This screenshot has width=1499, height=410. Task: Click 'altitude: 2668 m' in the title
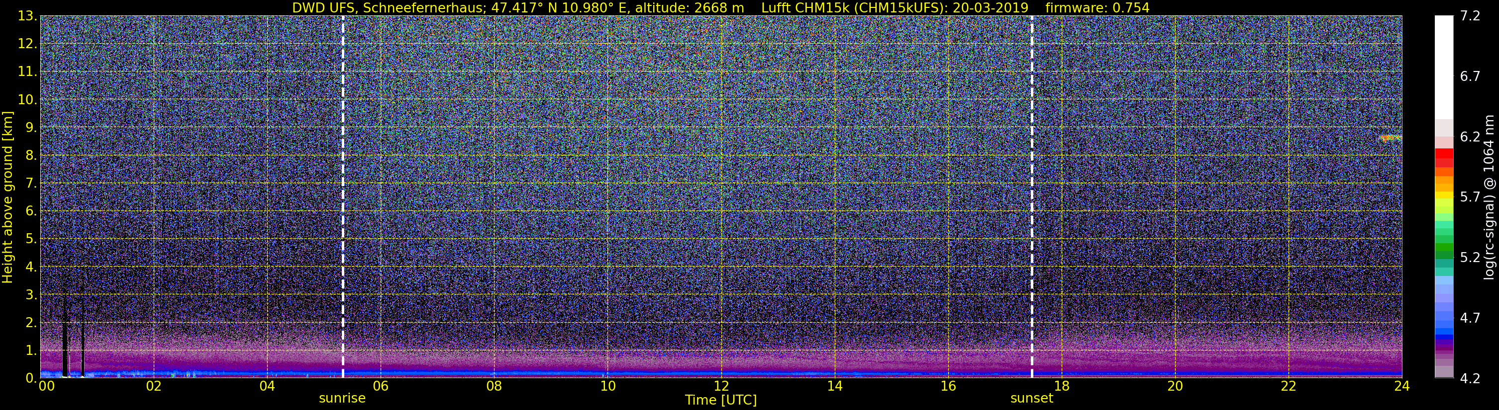(x=690, y=7)
